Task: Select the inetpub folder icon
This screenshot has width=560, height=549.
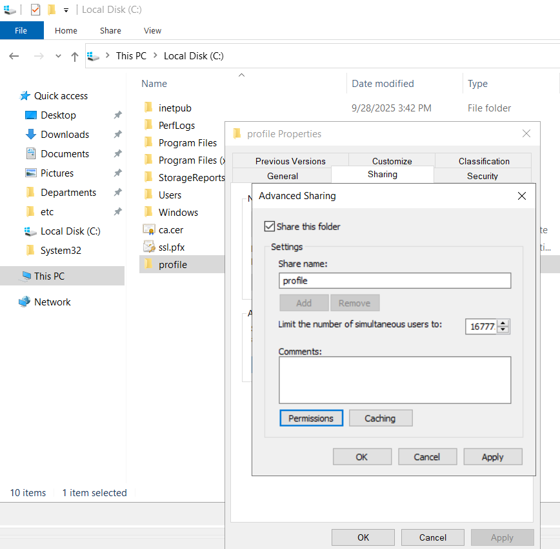Action: click(x=148, y=108)
